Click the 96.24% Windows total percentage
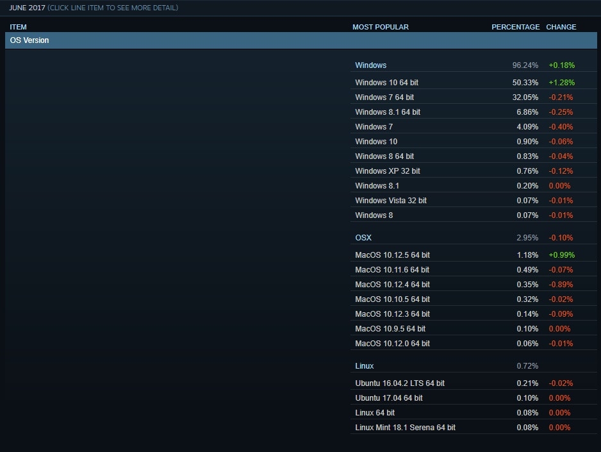Image resolution: width=601 pixels, height=452 pixels. tap(525, 65)
